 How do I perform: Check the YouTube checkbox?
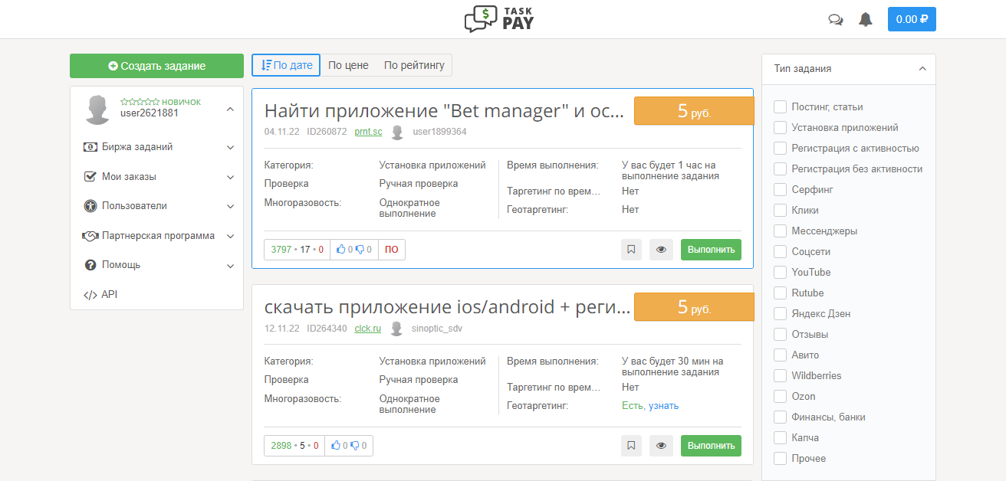click(x=780, y=272)
